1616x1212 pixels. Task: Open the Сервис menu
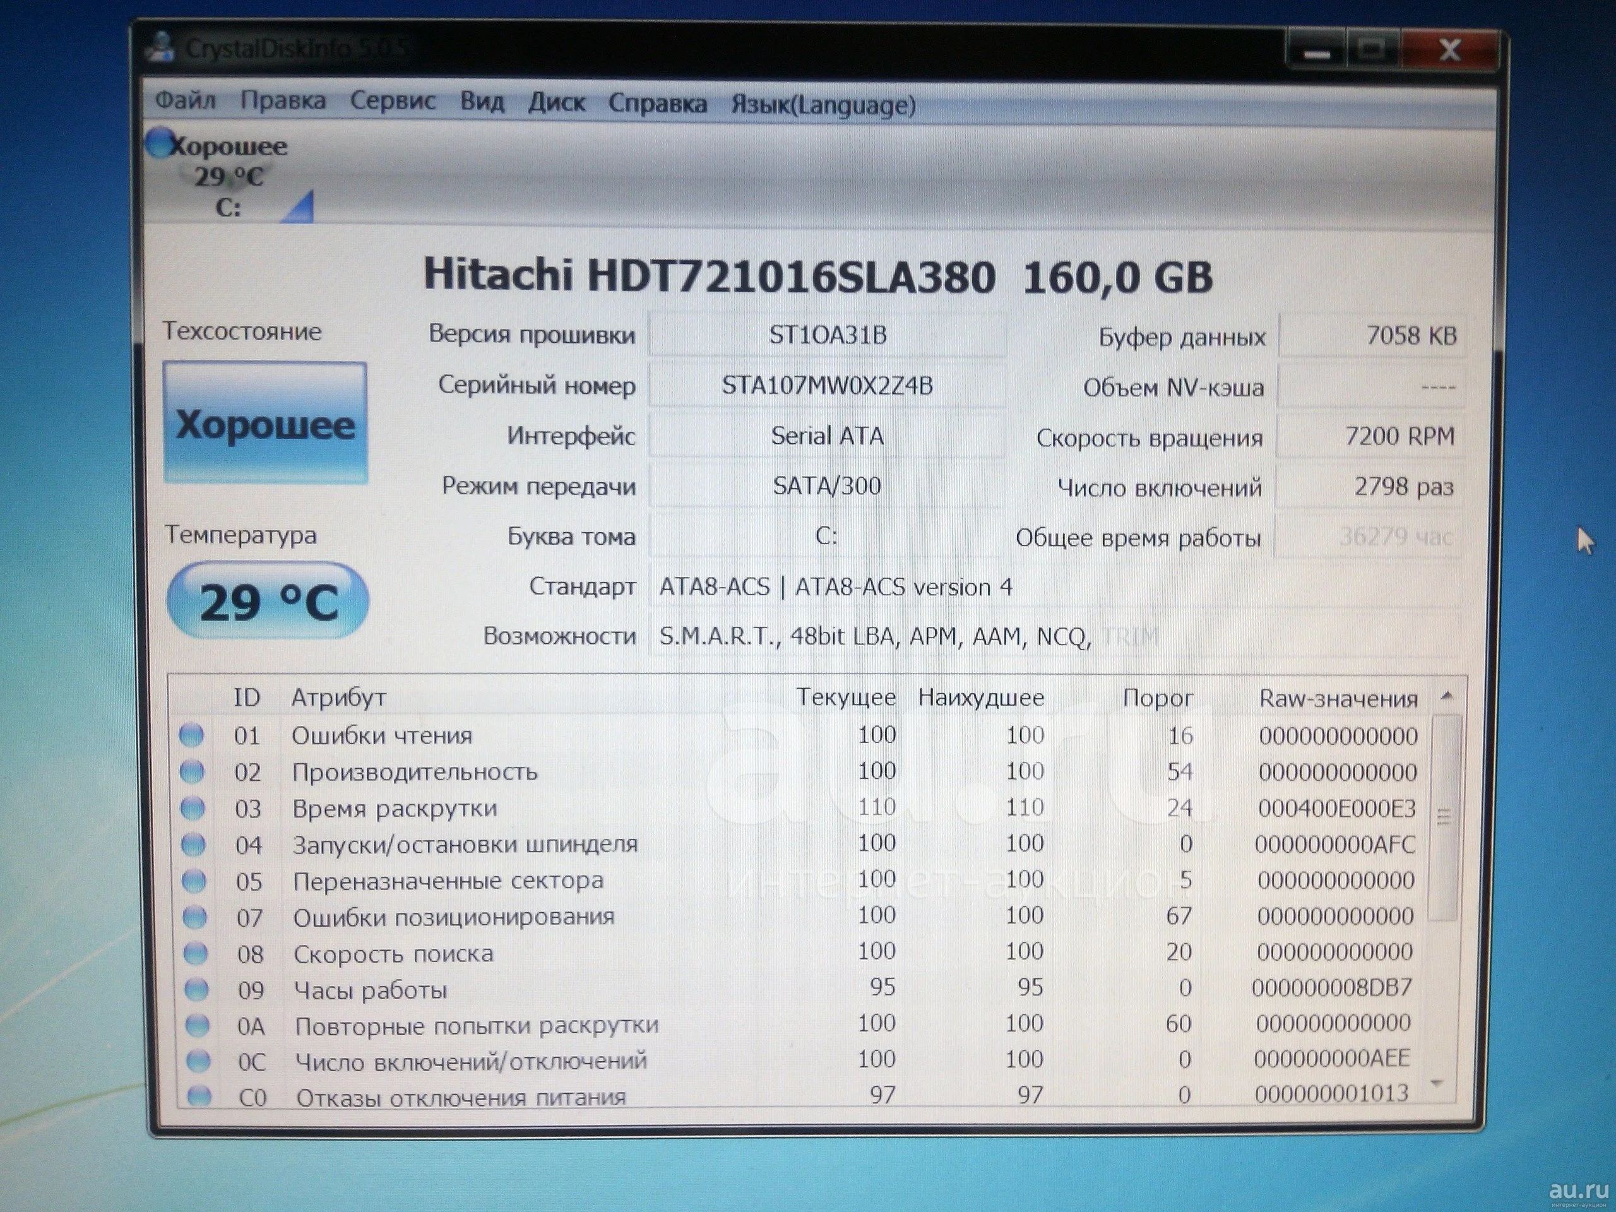tap(393, 100)
